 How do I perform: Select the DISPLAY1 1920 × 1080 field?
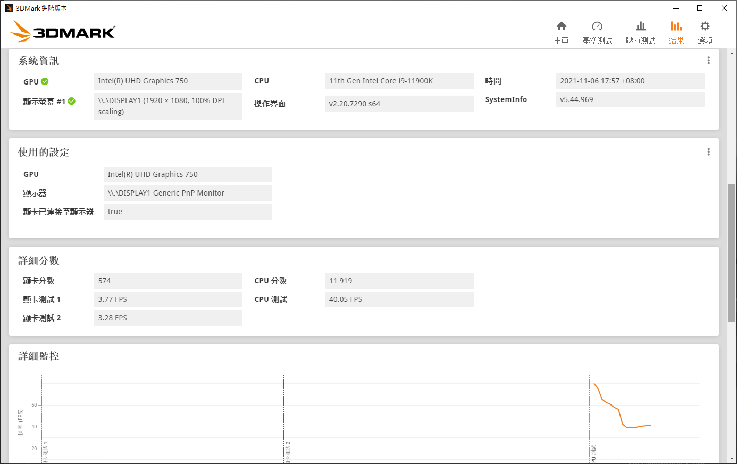[168, 106]
